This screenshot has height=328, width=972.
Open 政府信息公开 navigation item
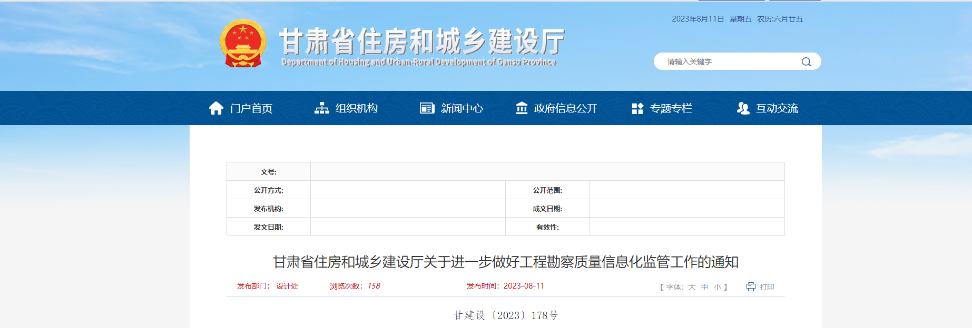[565, 108]
